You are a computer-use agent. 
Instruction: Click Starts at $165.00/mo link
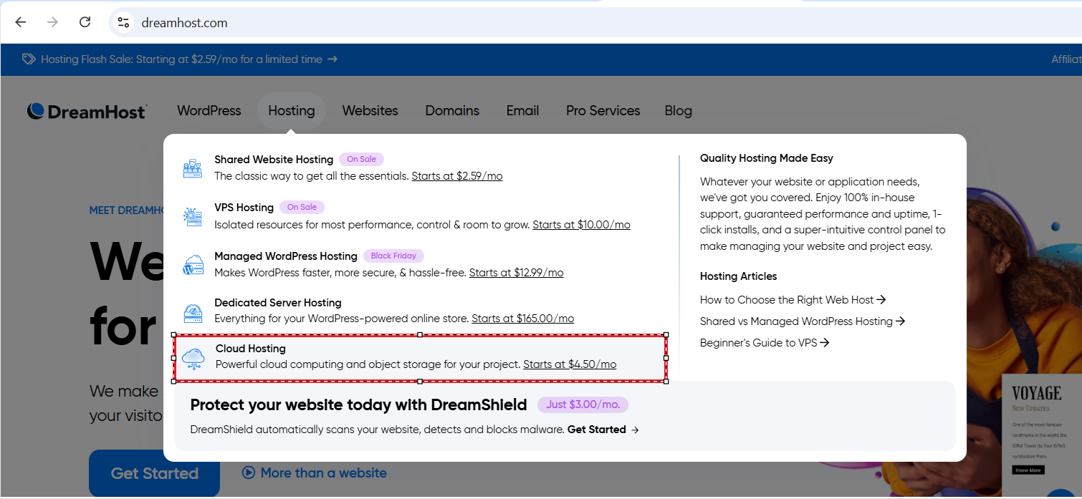(523, 319)
